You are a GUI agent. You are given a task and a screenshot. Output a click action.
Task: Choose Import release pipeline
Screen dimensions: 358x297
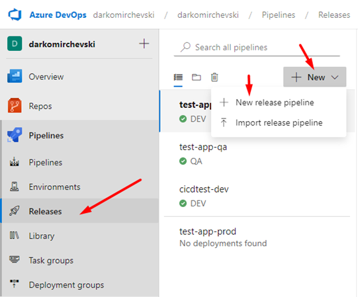[279, 122]
